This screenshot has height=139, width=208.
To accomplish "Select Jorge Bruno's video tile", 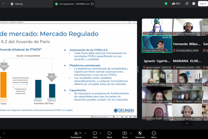I will (157, 78).
